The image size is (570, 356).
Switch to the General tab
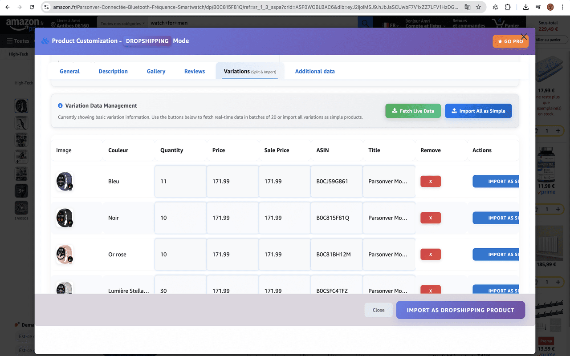(69, 71)
